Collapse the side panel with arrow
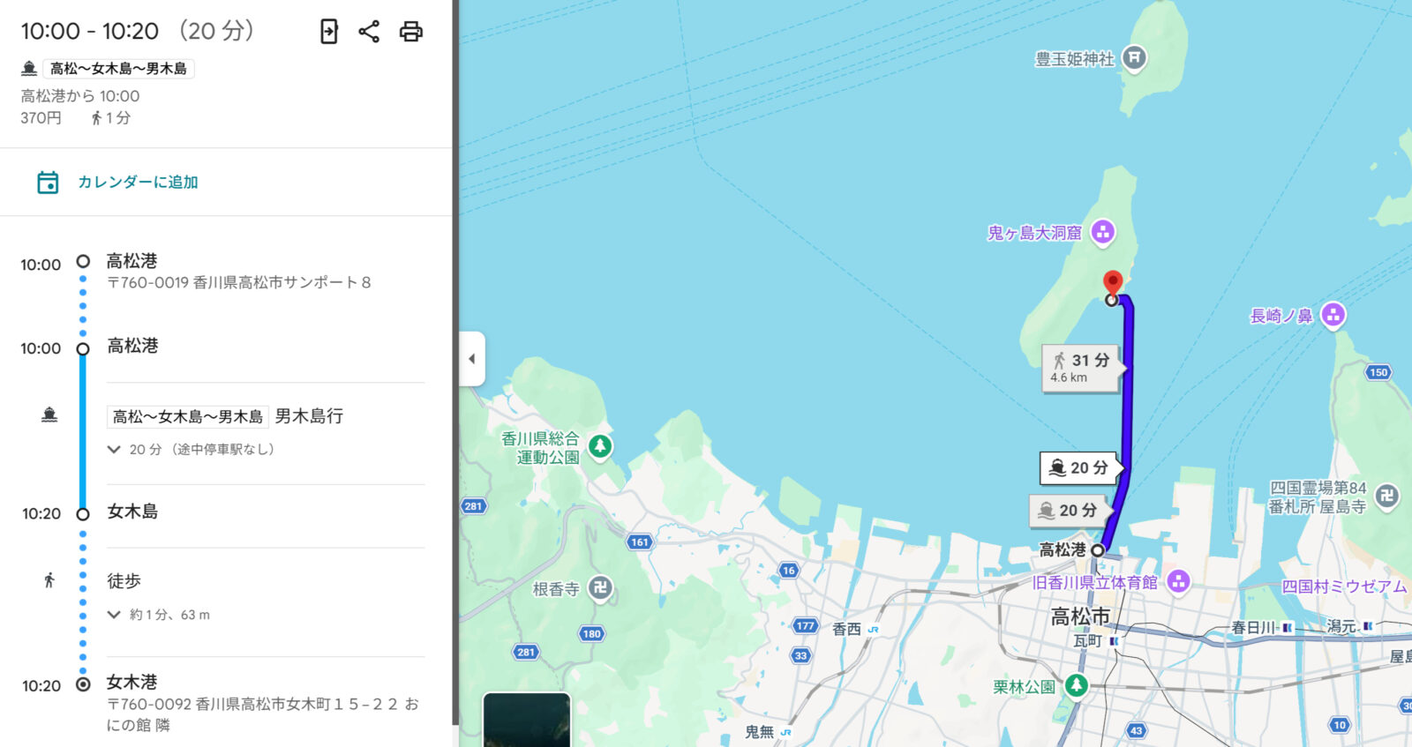 tap(472, 359)
